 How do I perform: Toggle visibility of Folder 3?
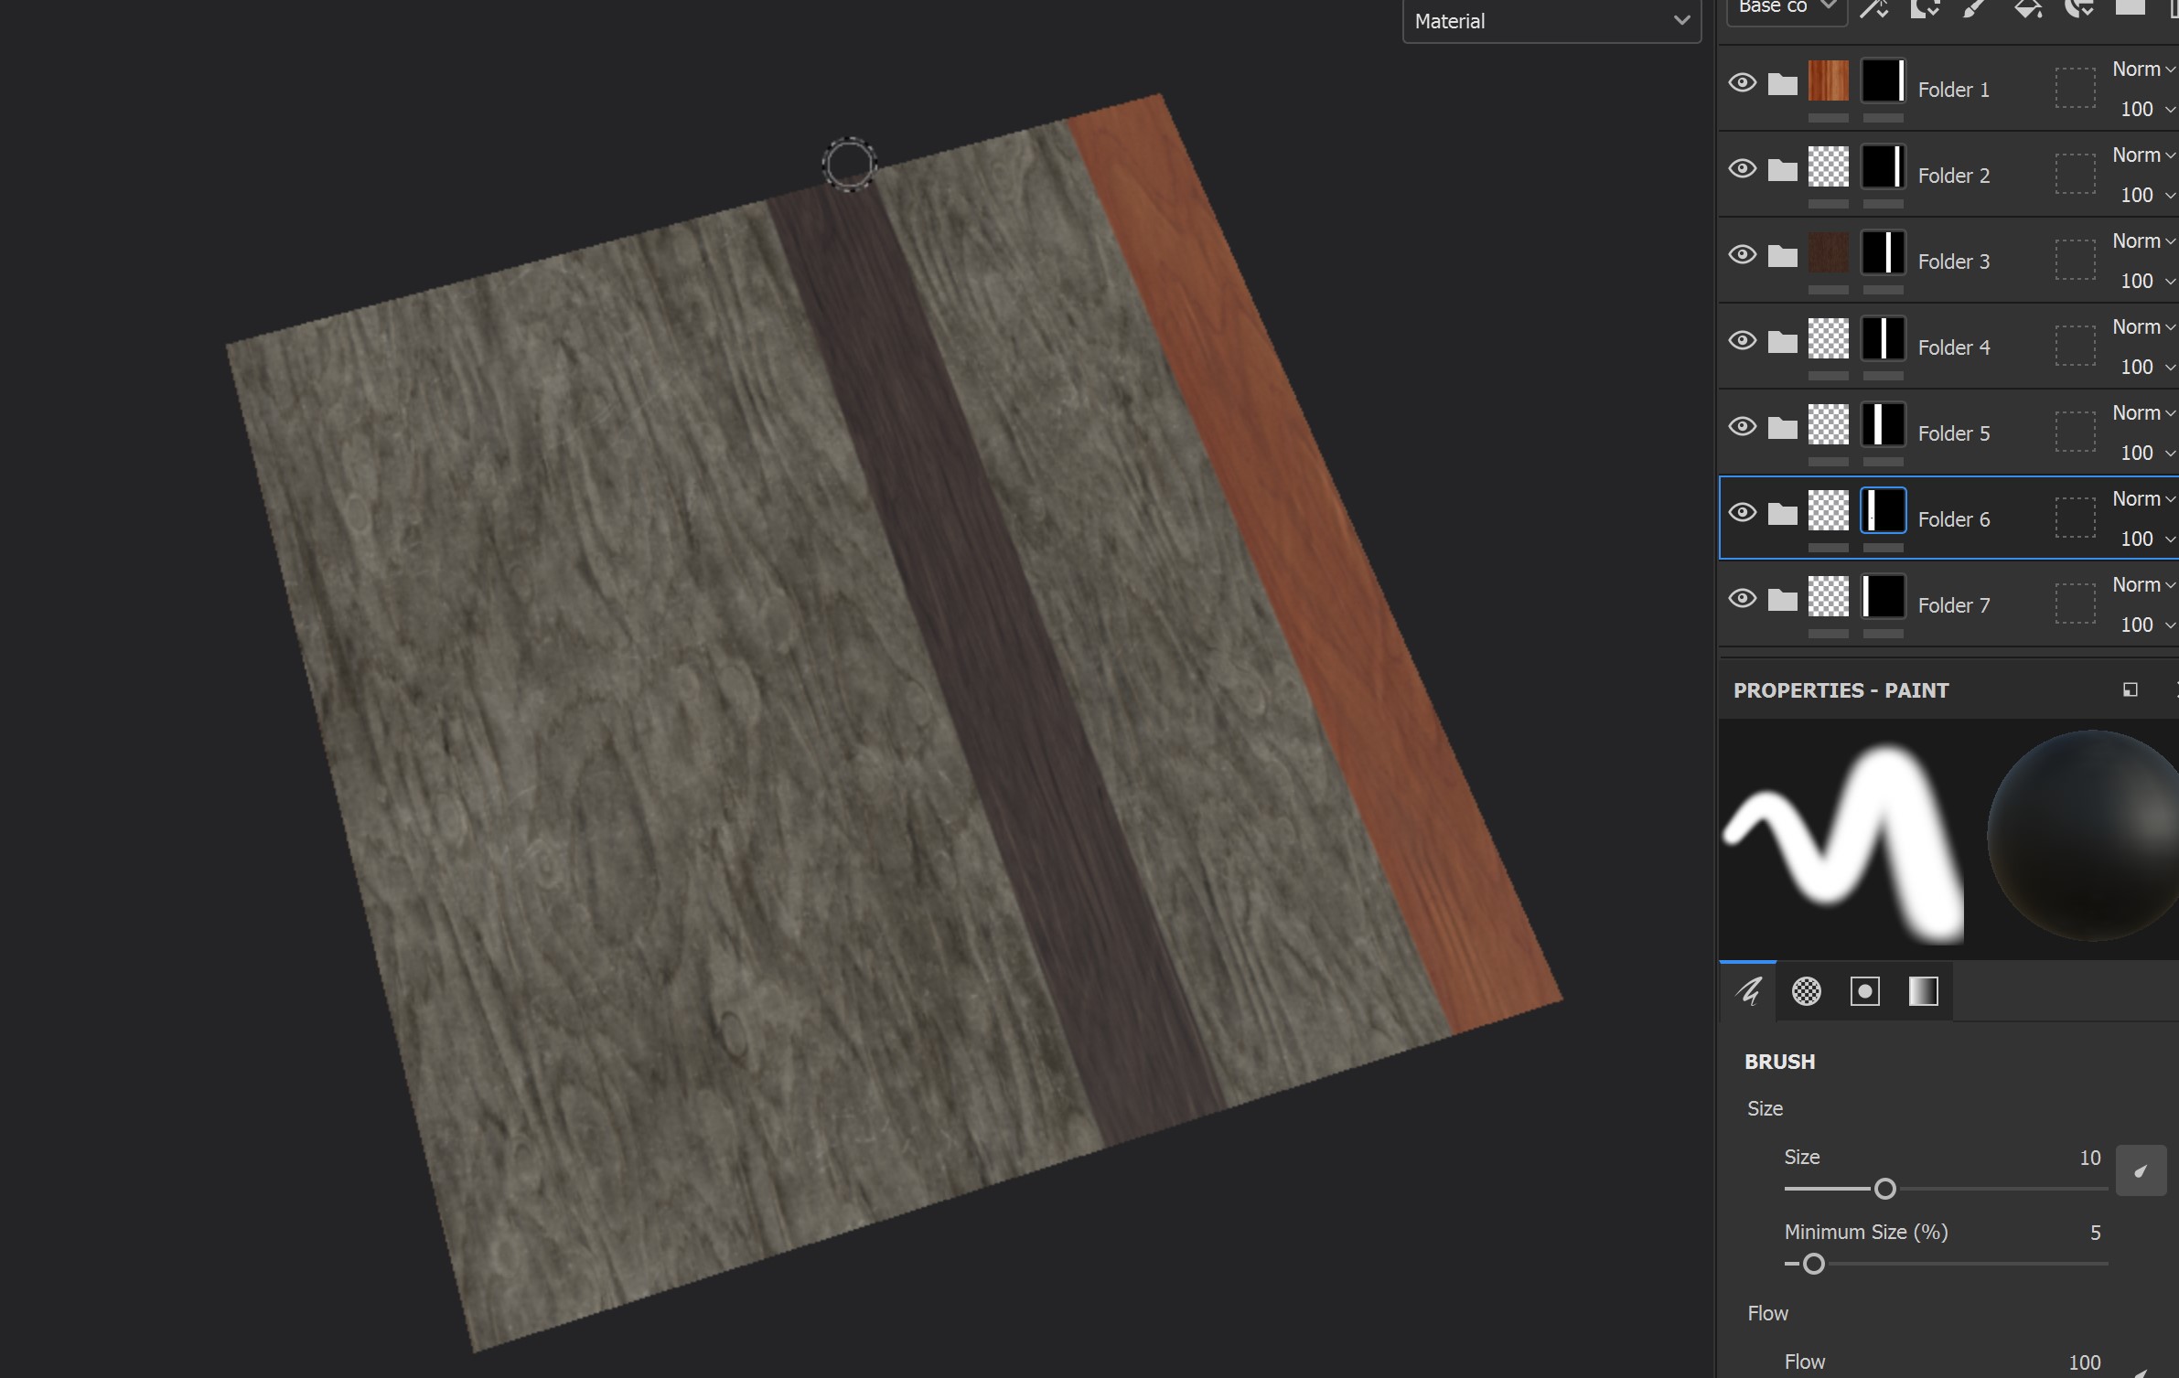(x=1743, y=255)
